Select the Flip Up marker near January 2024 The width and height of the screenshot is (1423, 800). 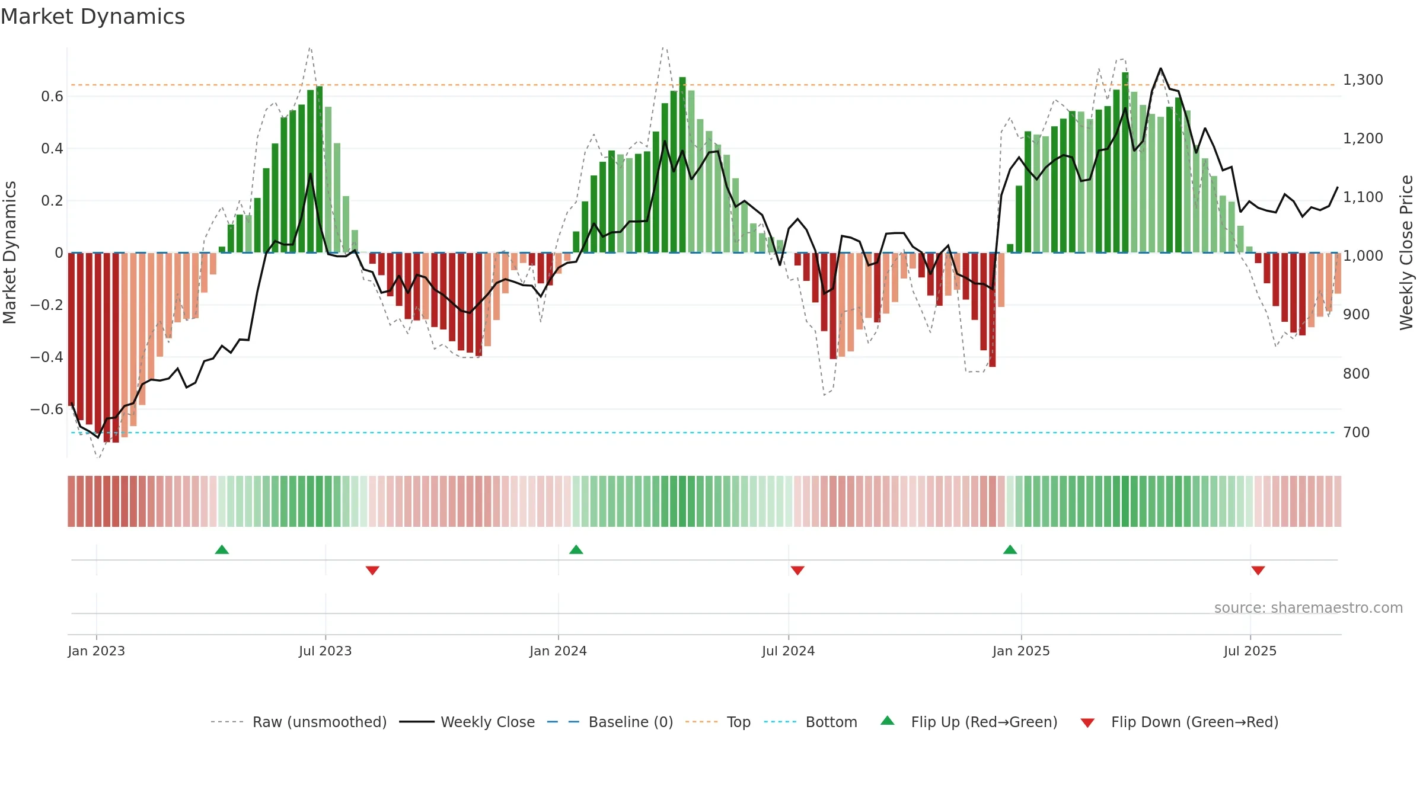click(x=576, y=549)
